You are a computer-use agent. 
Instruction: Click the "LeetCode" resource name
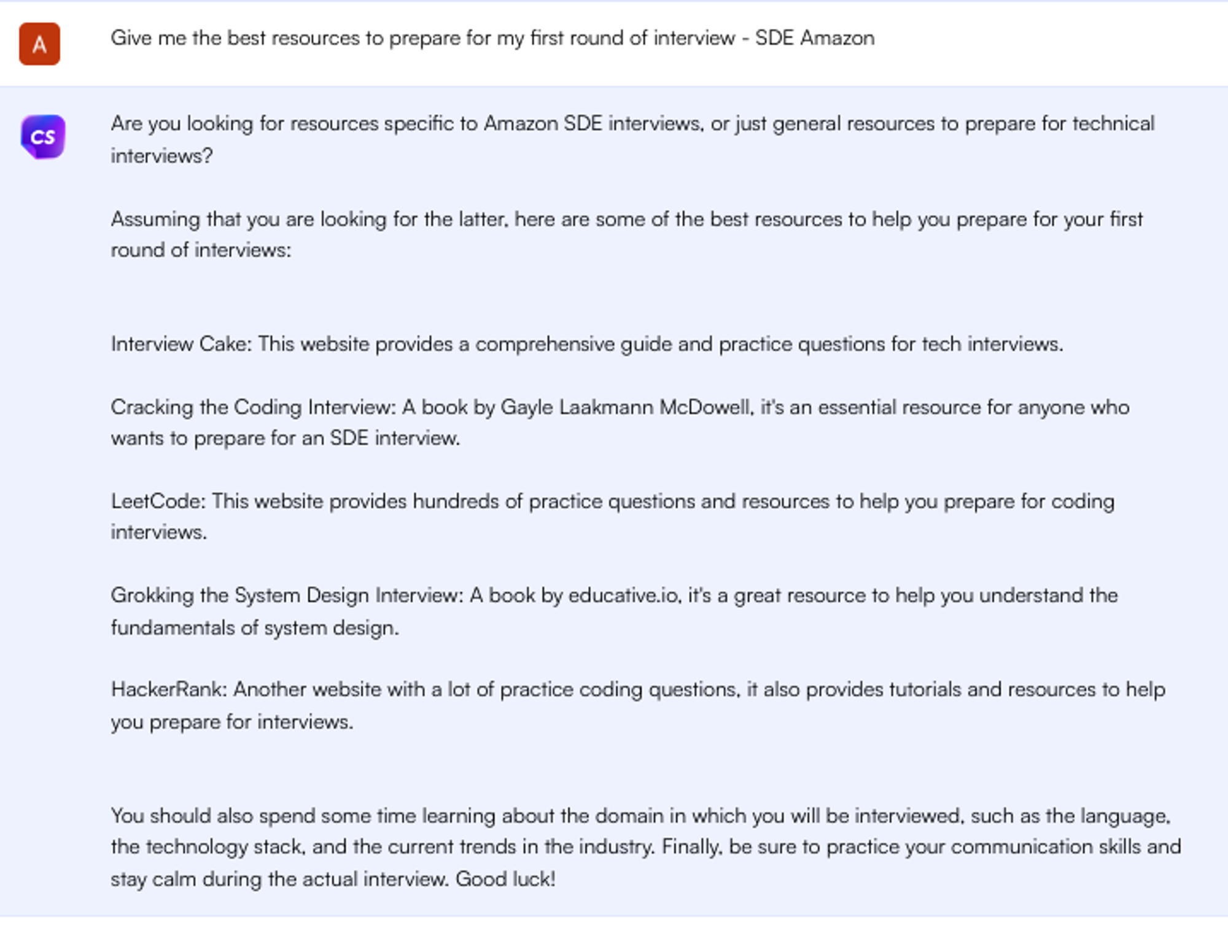[157, 501]
